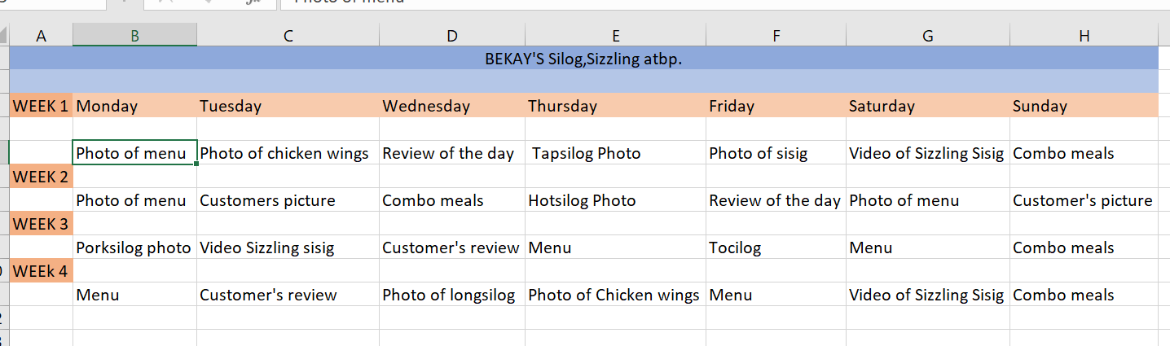Select the Photo of longsilog cell
Viewport: 1170px width, 346px height.
click(x=451, y=295)
